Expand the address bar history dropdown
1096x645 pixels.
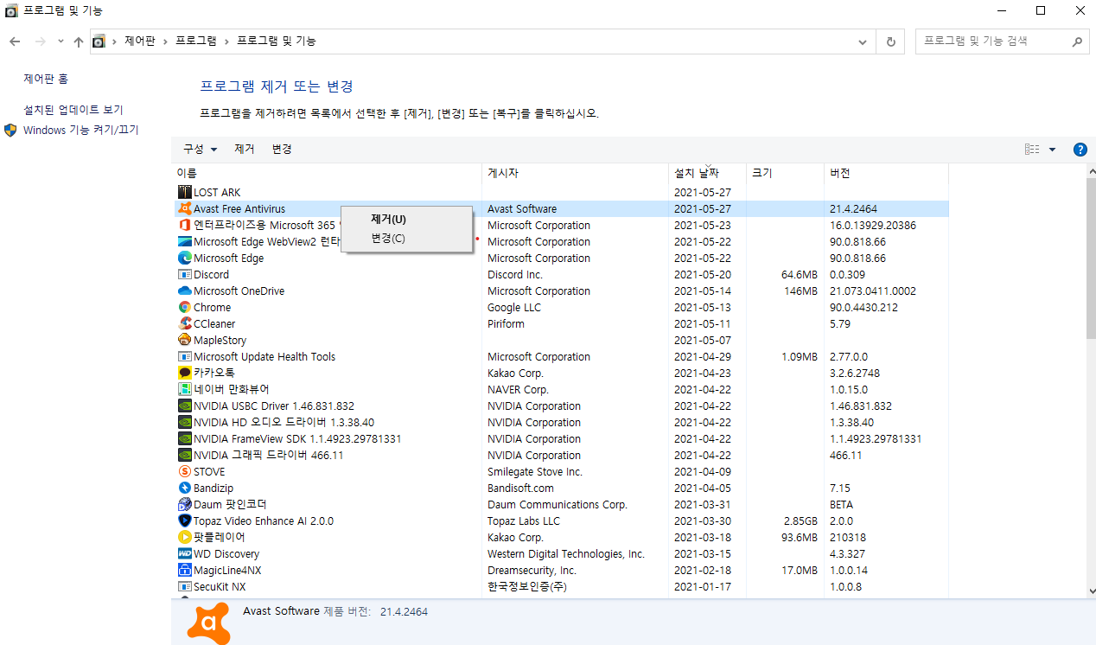(863, 42)
